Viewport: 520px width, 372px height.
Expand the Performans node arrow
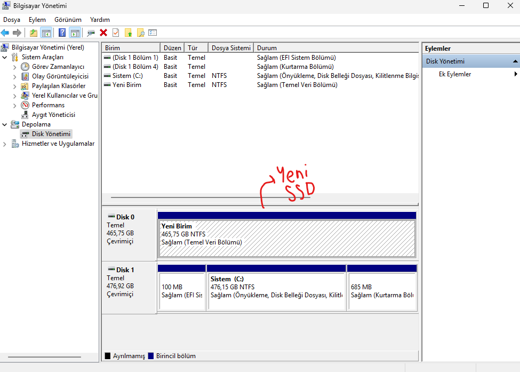[x=14, y=106]
